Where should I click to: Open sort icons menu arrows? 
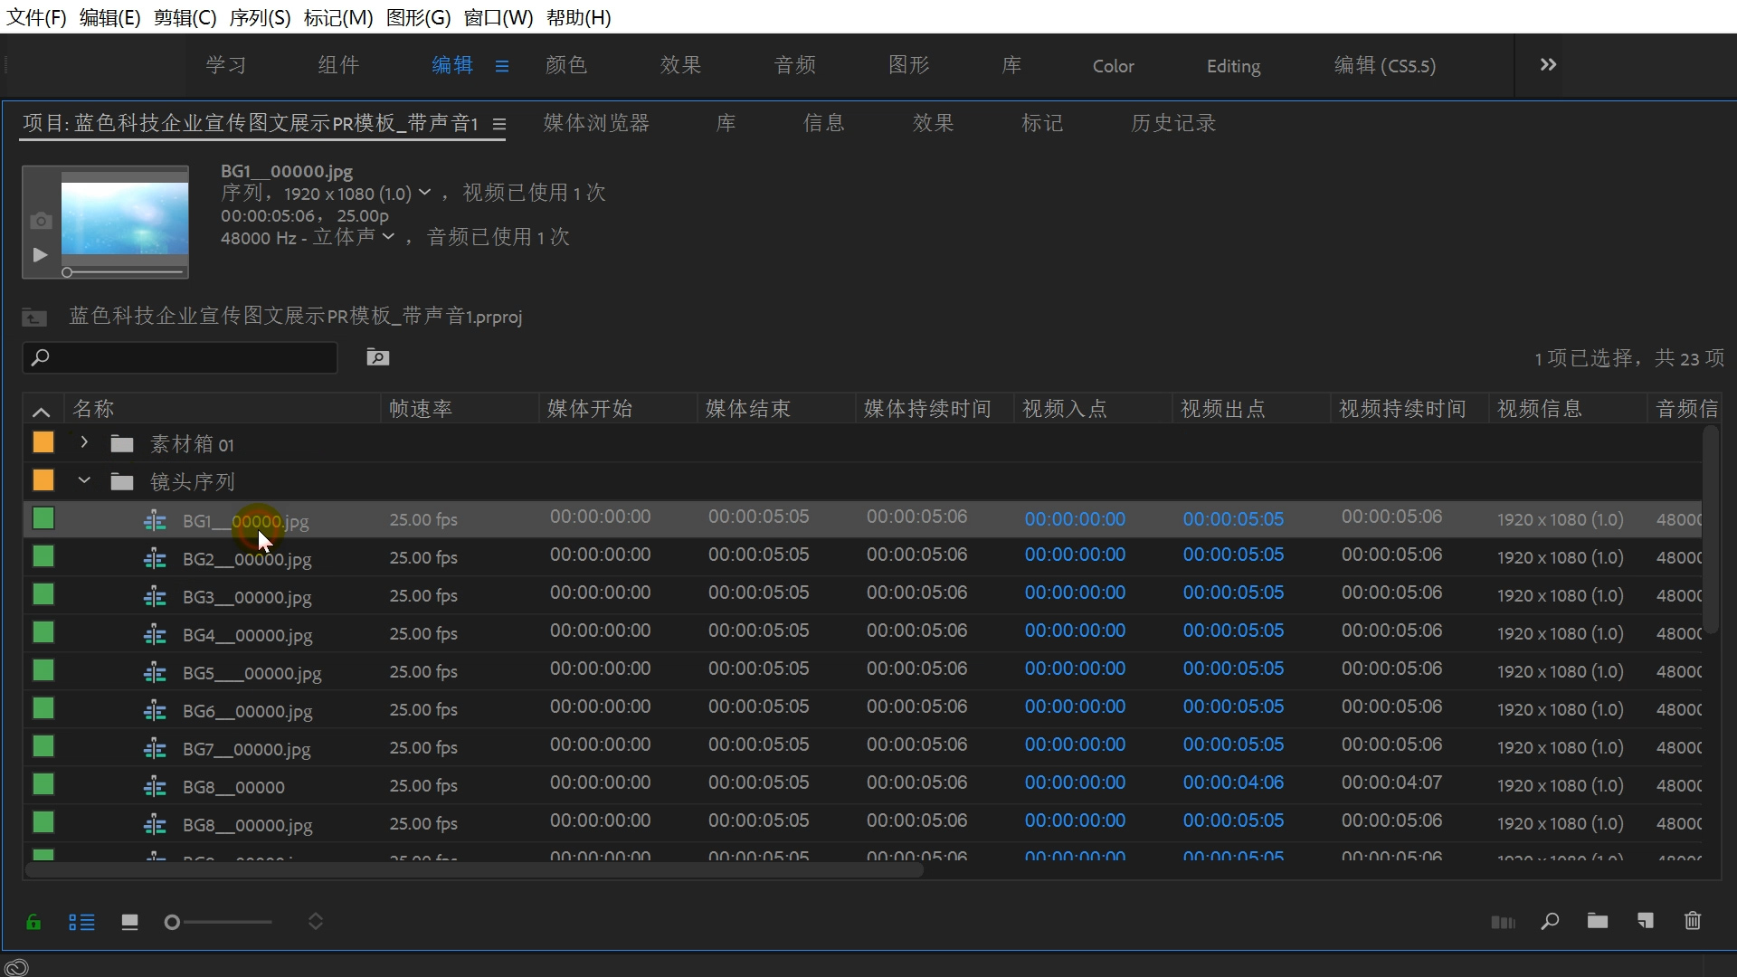[x=316, y=922]
